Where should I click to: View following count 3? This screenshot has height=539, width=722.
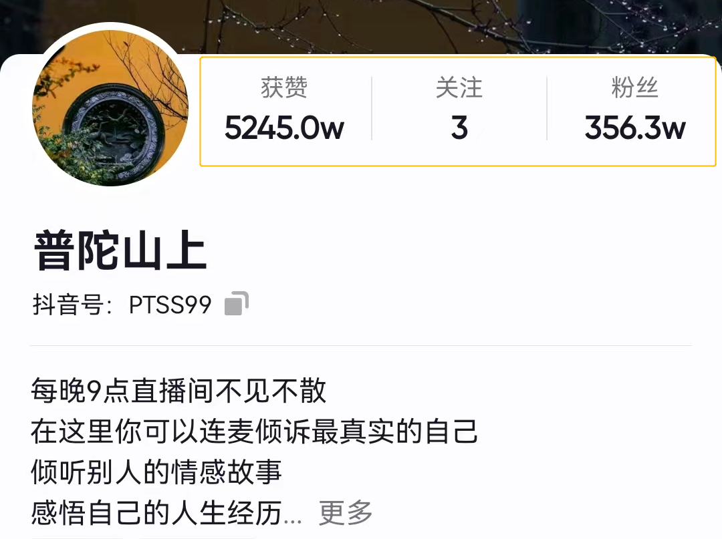pos(459,128)
